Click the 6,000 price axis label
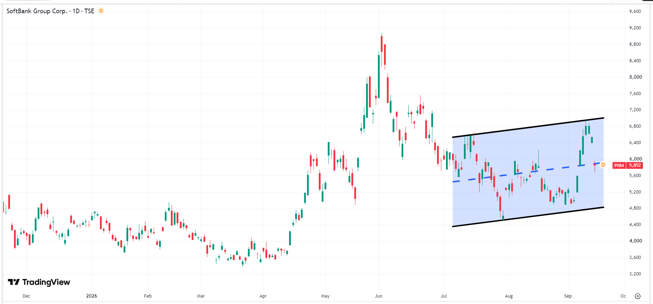Screen dimensions: 653x304 [635, 159]
